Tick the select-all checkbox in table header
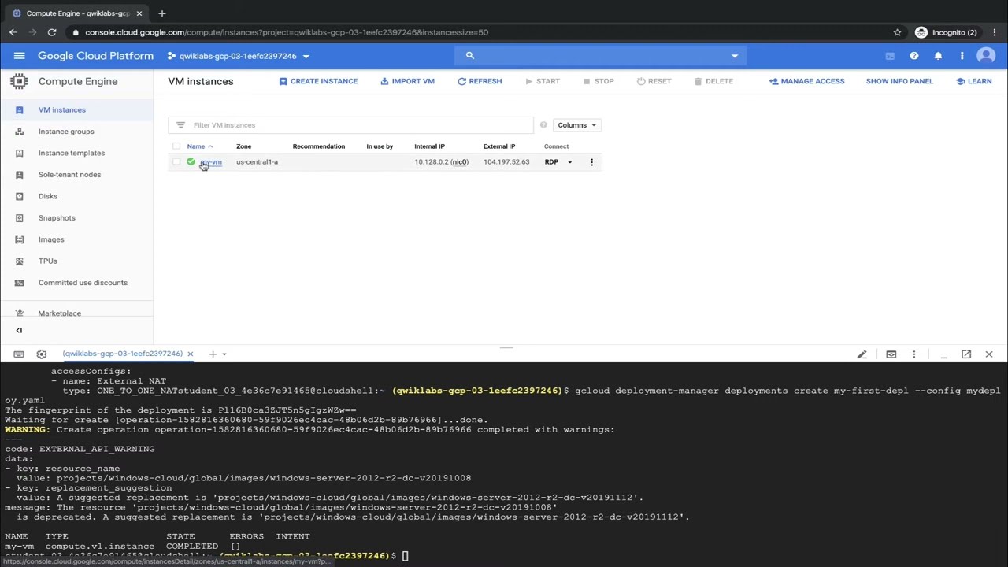Screen dimensions: 1008x567 pyautogui.click(x=176, y=146)
